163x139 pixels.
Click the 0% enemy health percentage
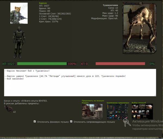pyautogui.click(x=152, y=64)
